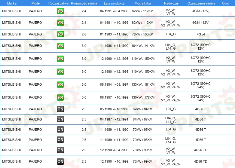This screenshot has height=168, width=235.
Task: Click the 130kW / 177KM power cell
Action: click(143, 97)
